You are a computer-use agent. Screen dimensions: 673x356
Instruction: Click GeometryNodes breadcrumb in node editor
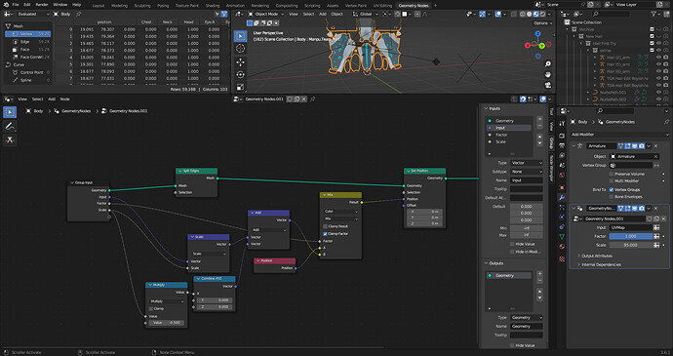tap(75, 111)
